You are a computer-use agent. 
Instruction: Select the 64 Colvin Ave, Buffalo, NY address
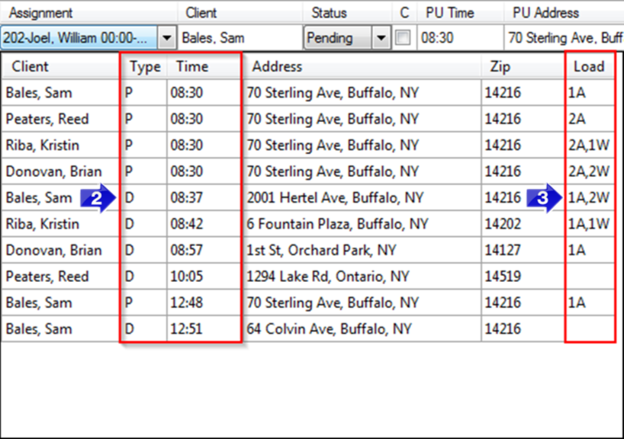click(x=329, y=328)
